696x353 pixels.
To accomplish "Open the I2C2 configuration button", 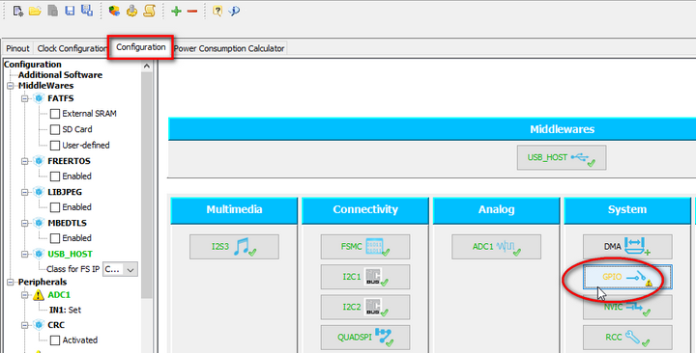I will tap(365, 307).
